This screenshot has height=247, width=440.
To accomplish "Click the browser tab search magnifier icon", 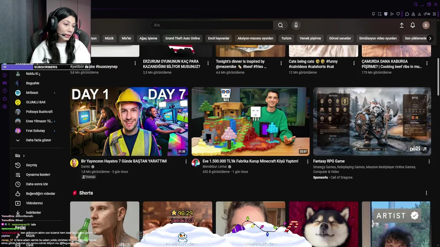I will [x=416, y=4].
